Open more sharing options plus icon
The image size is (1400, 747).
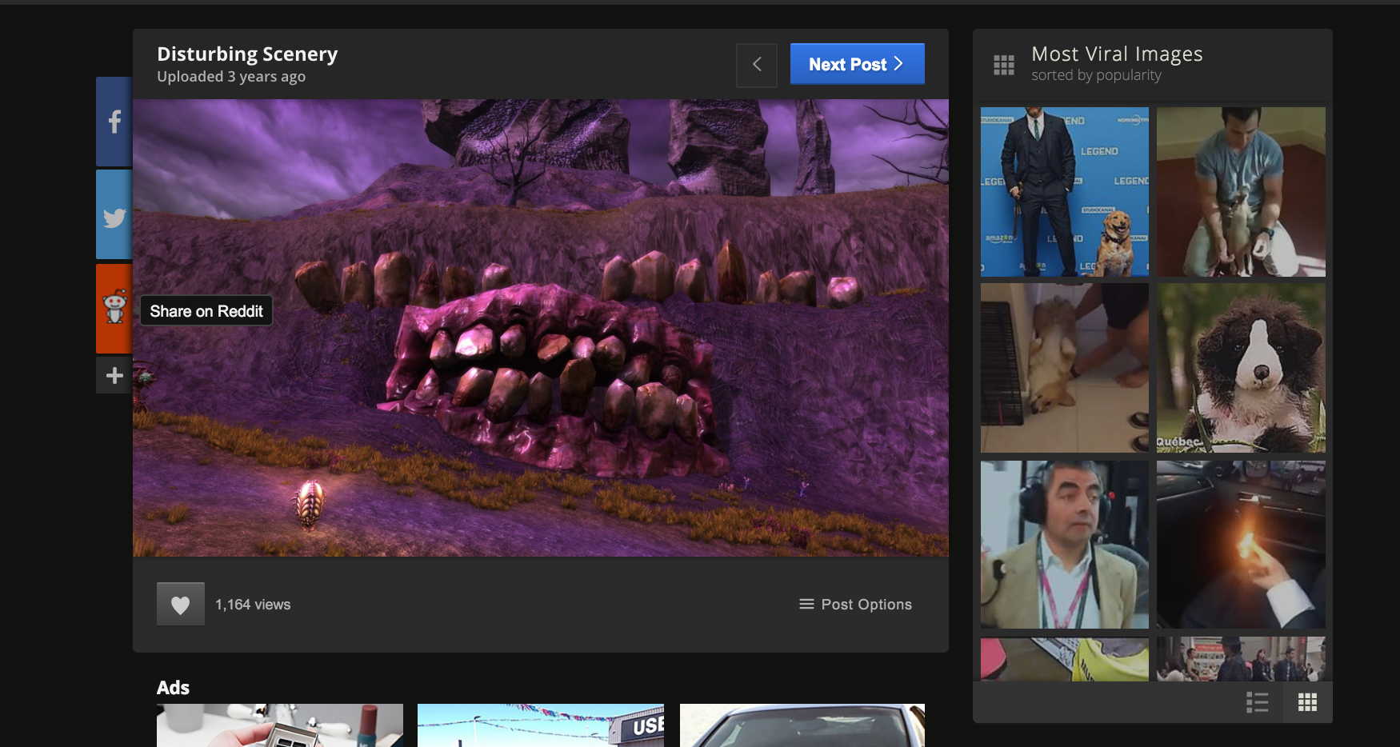click(x=114, y=375)
